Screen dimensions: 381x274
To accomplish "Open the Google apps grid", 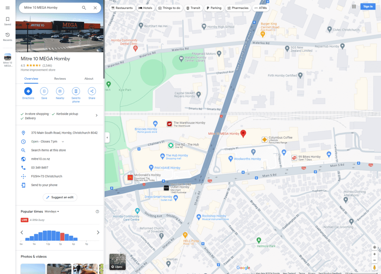I will point(354,7).
